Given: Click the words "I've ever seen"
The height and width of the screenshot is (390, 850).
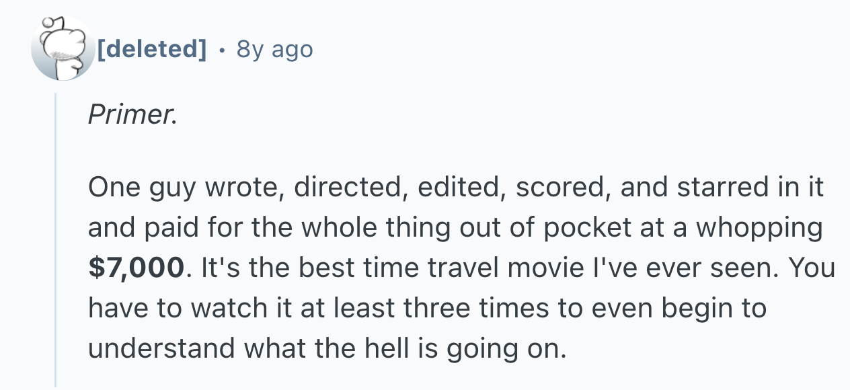Looking at the screenshot, I should (x=690, y=268).
